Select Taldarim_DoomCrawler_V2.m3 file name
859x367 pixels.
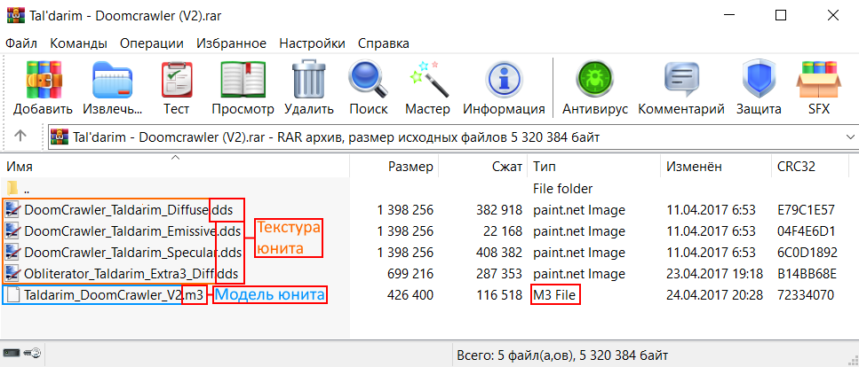tap(114, 295)
